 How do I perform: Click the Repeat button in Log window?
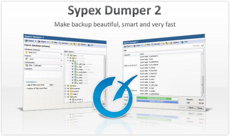tap(182, 107)
